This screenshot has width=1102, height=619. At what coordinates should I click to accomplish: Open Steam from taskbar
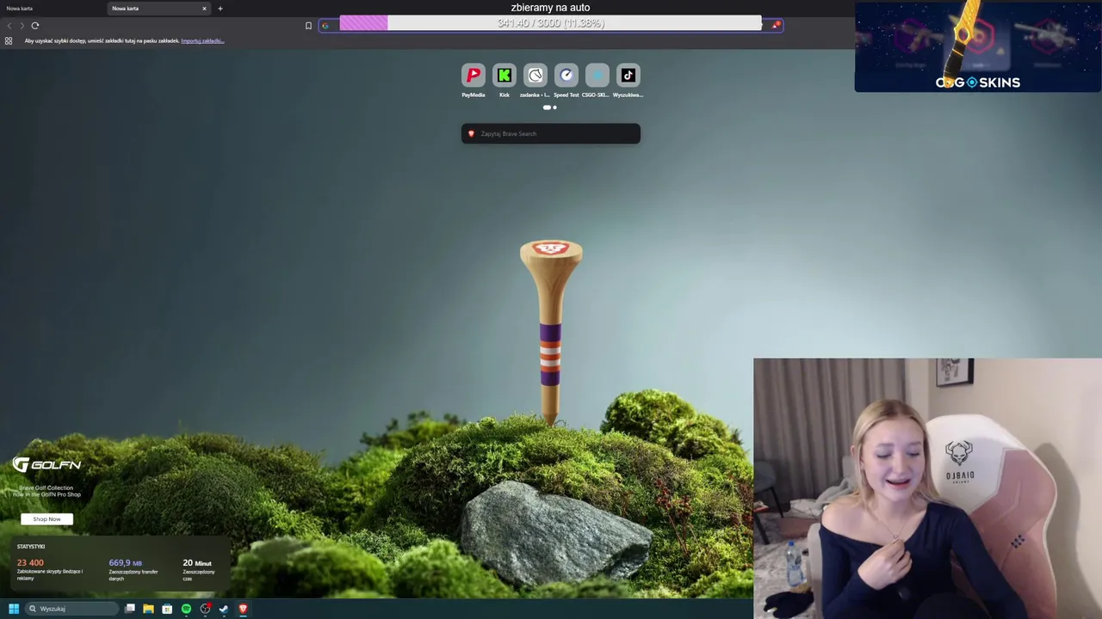tap(224, 609)
